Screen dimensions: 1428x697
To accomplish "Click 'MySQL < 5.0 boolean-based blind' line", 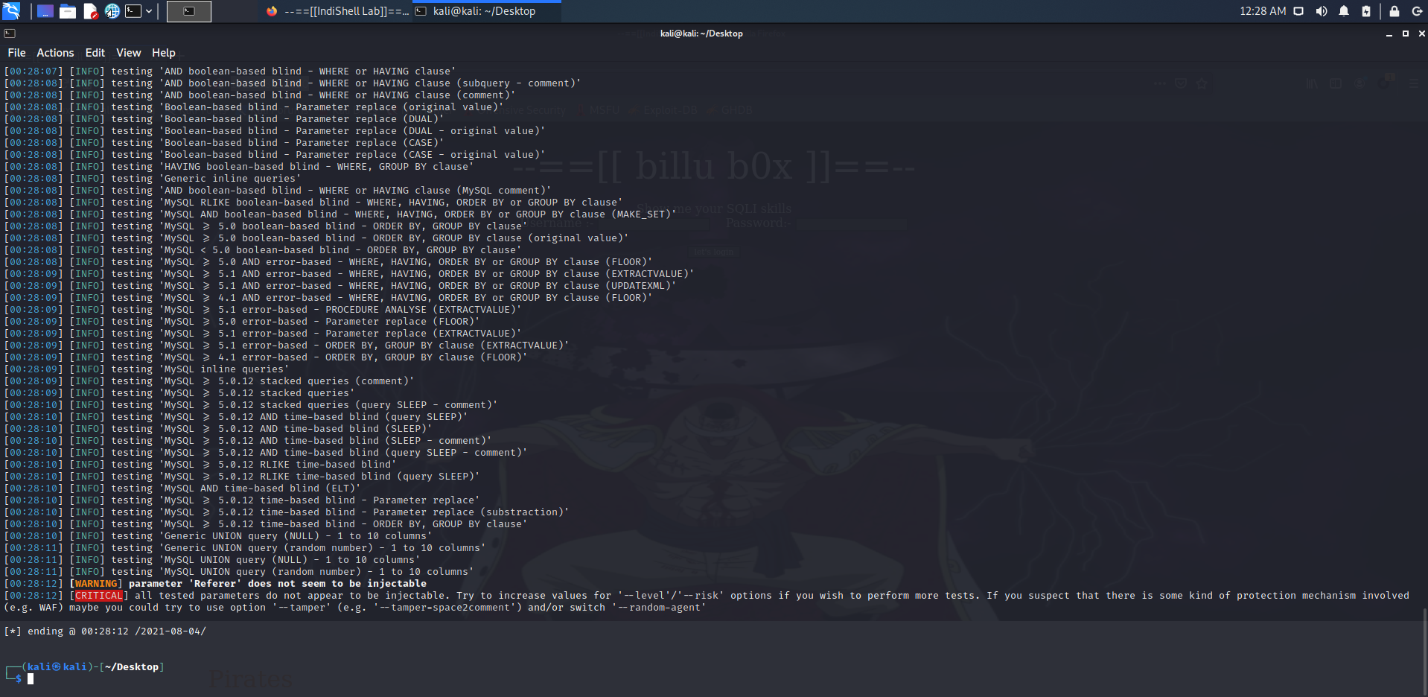I will pyautogui.click(x=263, y=250).
